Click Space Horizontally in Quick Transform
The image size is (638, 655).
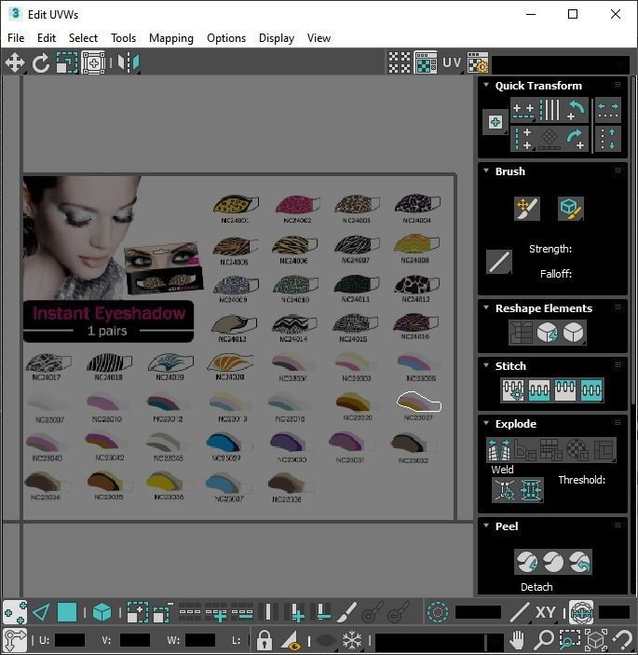tap(608, 110)
